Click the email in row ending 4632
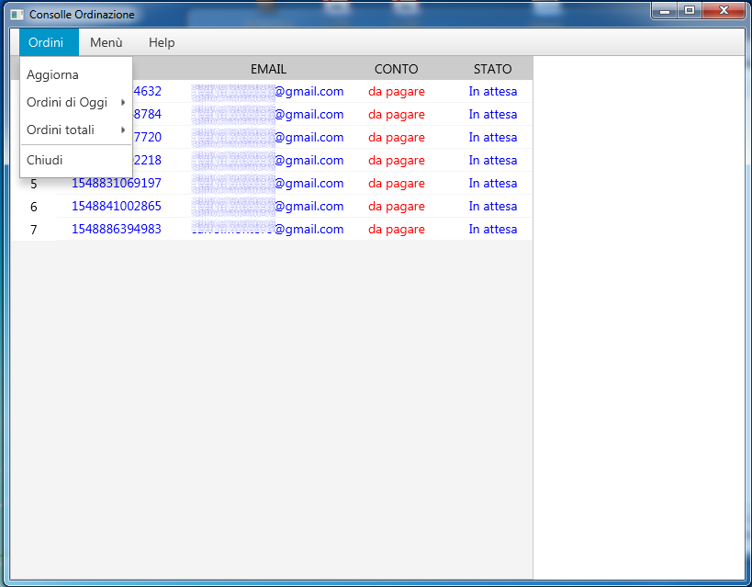The height and width of the screenshot is (587, 752). pos(267,92)
